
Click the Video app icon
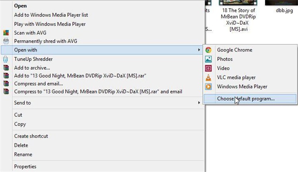point(208,68)
